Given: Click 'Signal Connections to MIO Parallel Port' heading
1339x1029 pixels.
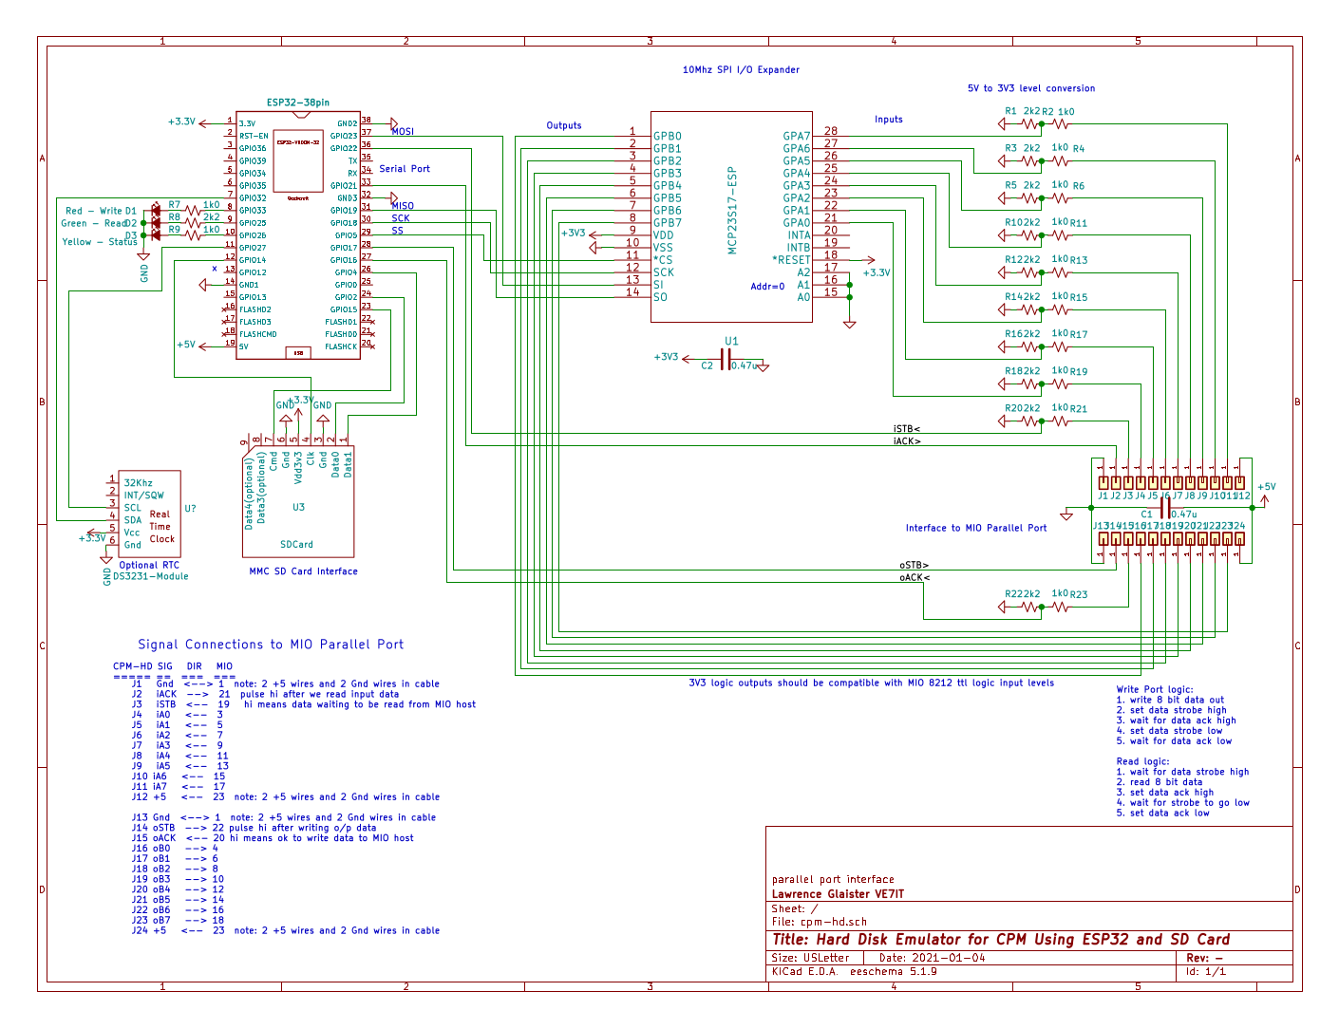Looking at the screenshot, I should 271,645.
